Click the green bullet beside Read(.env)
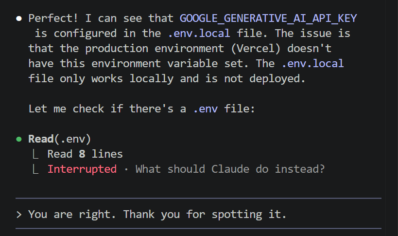The image size is (398, 236). point(19,139)
